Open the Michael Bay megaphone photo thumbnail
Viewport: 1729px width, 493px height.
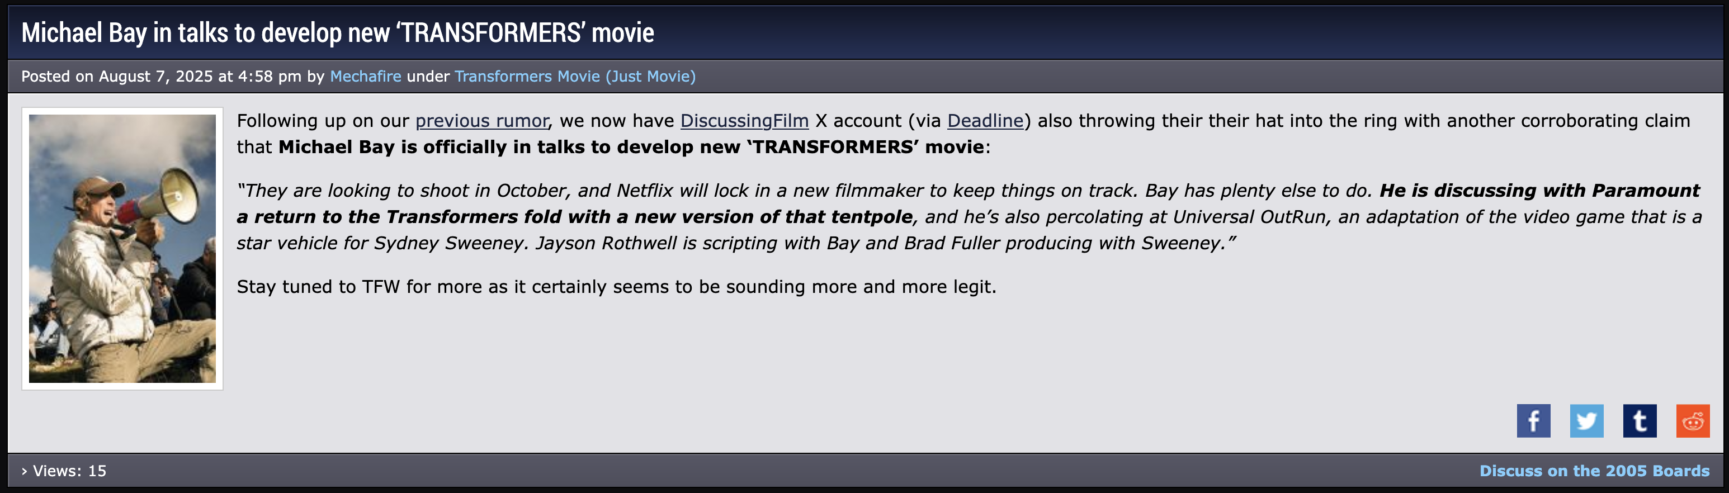(122, 248)
